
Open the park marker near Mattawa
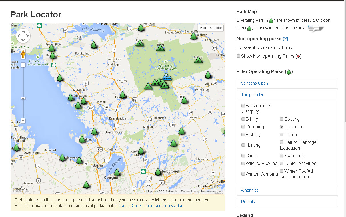coord(141,28)
